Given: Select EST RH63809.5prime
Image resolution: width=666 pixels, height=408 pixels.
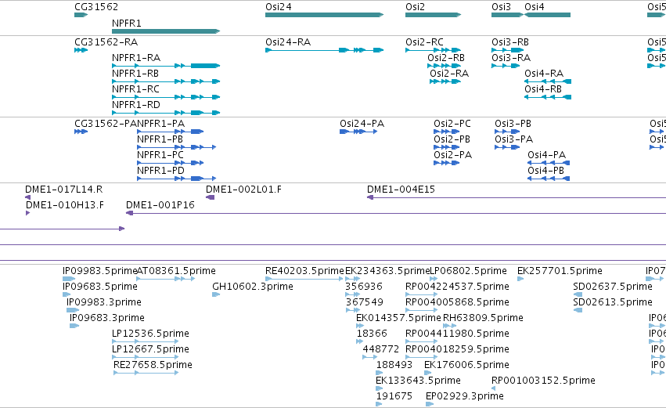Looking at the screenshot, I should [449, 326].
